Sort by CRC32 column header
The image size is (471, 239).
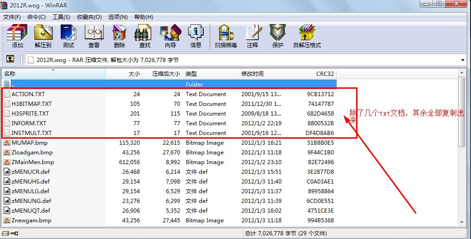pos(311,74)
